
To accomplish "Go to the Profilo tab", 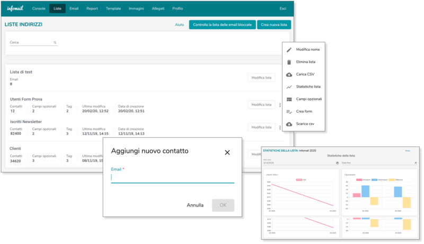I will click(178, 8).
